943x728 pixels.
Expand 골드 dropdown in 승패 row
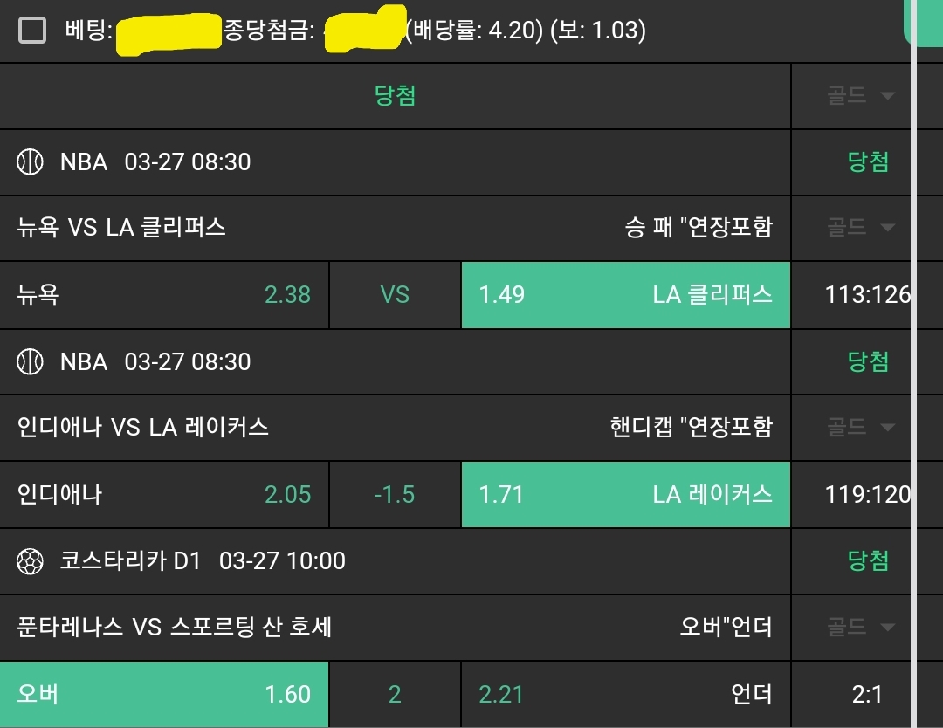coord(861,228)
